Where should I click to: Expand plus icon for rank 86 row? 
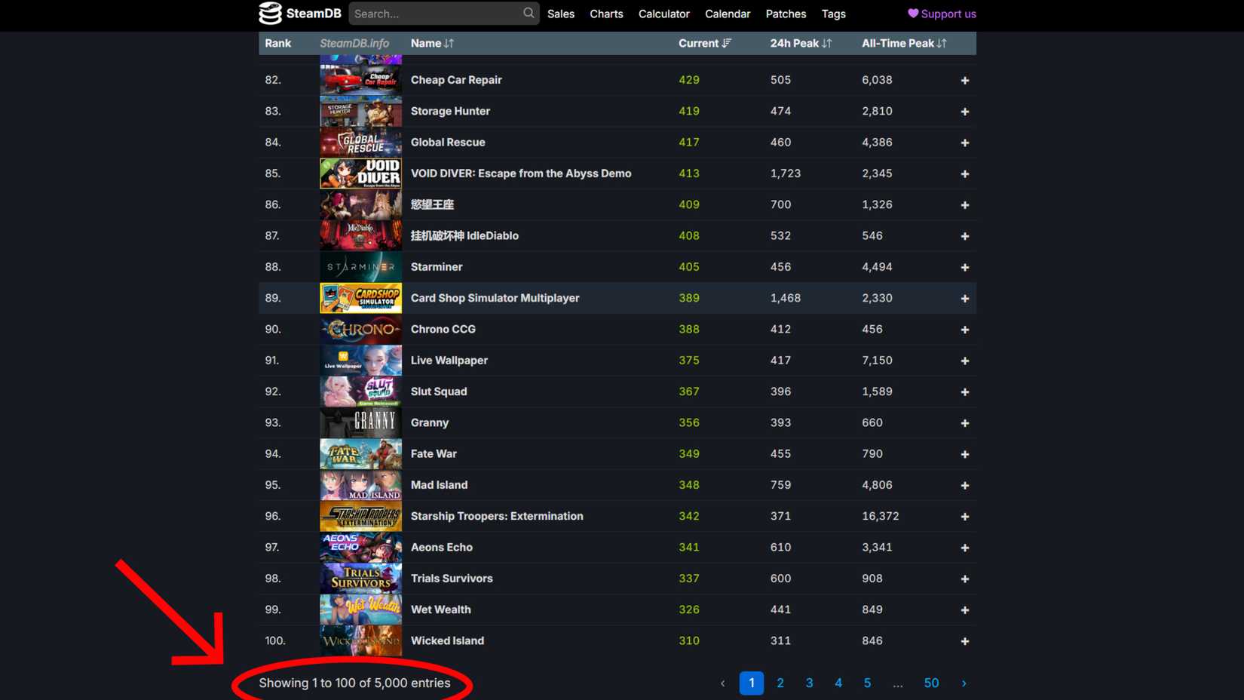point(964,205)
